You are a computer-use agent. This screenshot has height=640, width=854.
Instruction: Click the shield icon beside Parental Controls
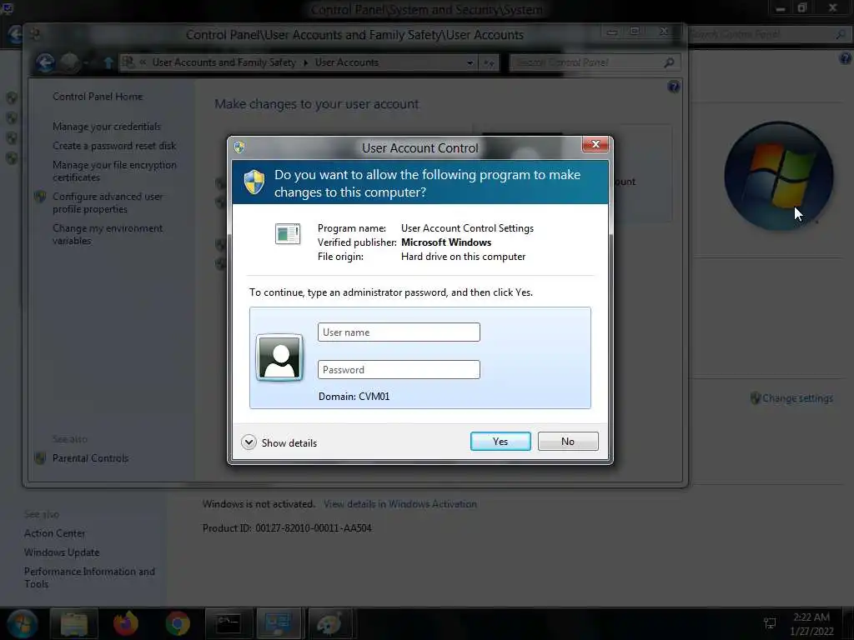pos(40,458)
